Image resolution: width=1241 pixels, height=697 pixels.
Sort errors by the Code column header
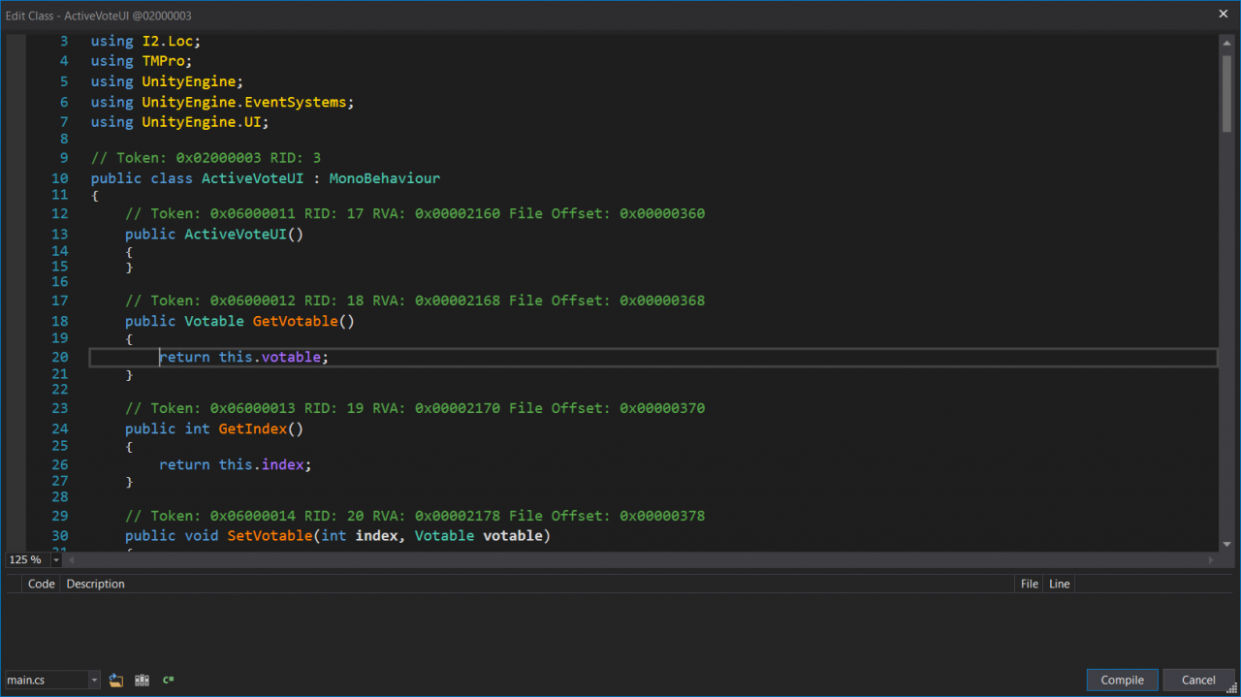tap(41, 584)
